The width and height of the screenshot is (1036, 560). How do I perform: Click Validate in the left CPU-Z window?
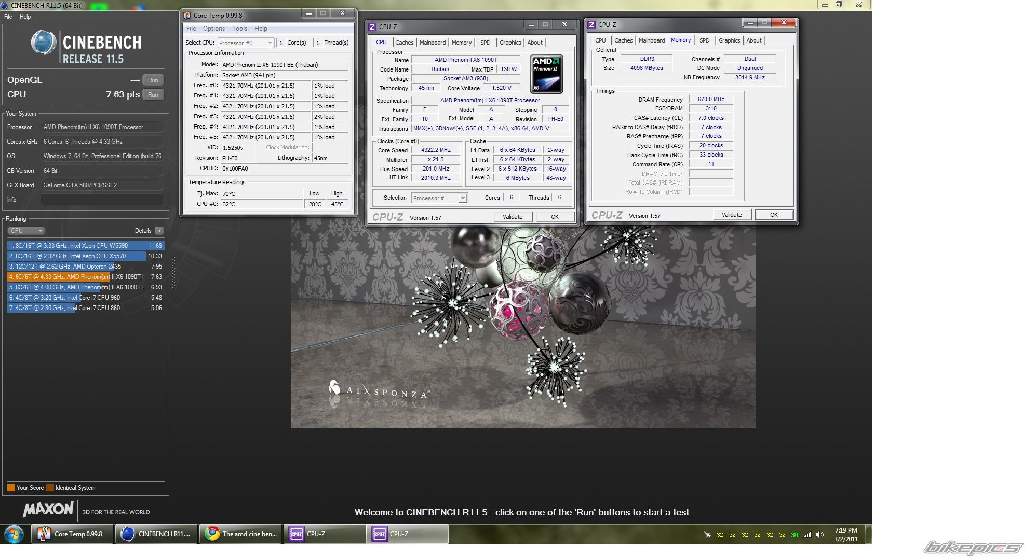coord(512,217)
